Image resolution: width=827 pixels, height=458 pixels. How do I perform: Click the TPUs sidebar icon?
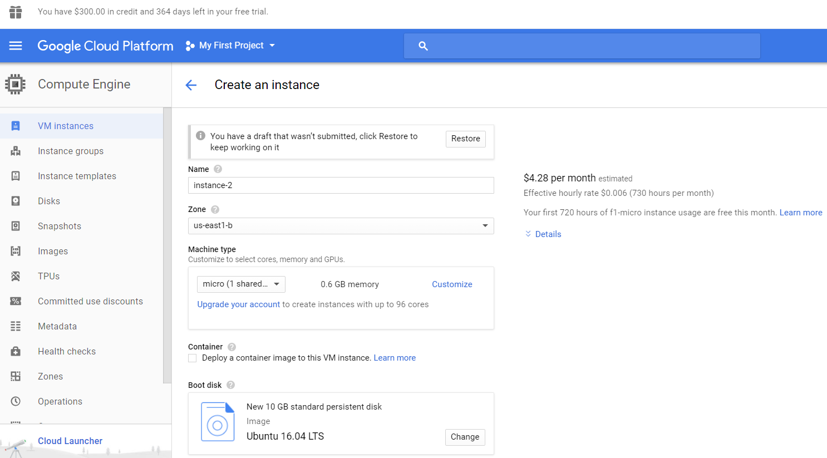click(x=16, y=276)
